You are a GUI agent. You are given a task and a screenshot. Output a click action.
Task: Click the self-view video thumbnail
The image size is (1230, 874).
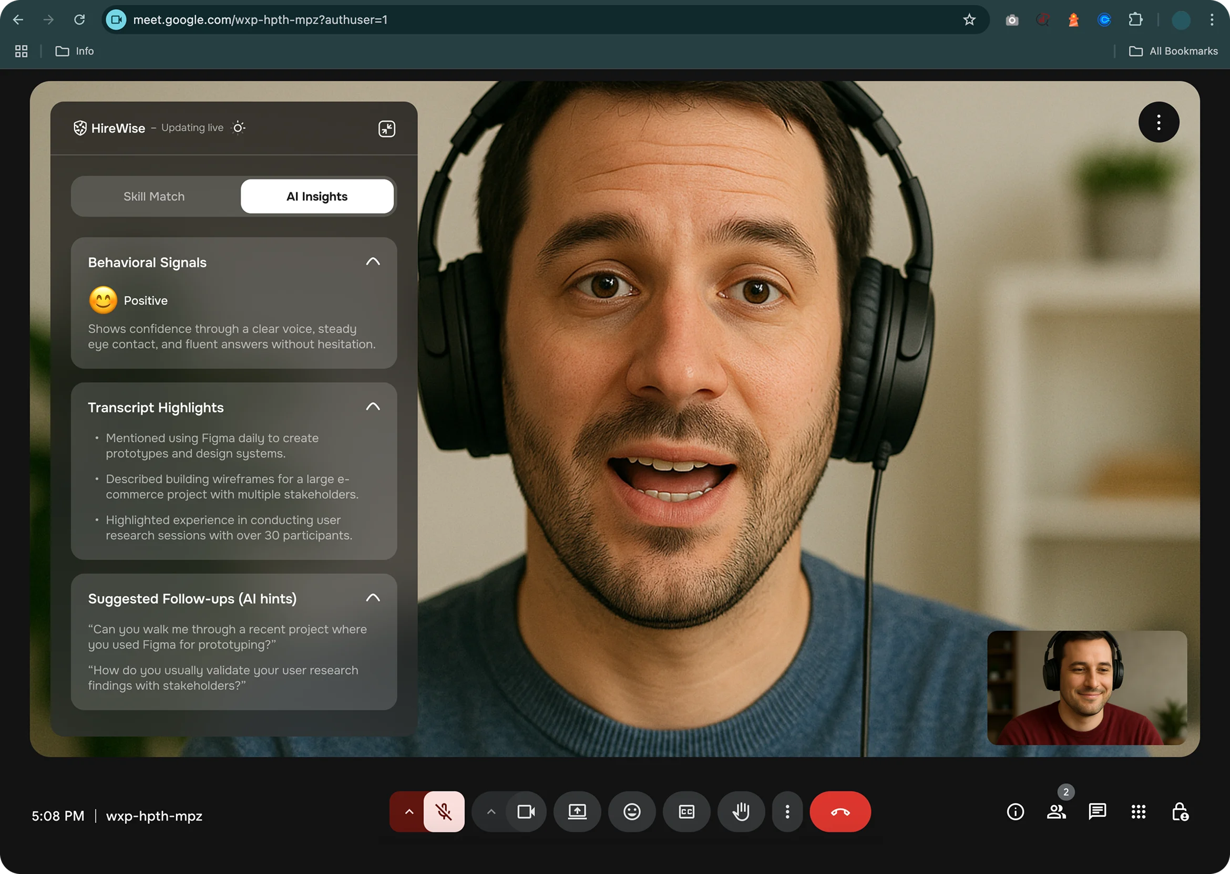[1086, 687]
